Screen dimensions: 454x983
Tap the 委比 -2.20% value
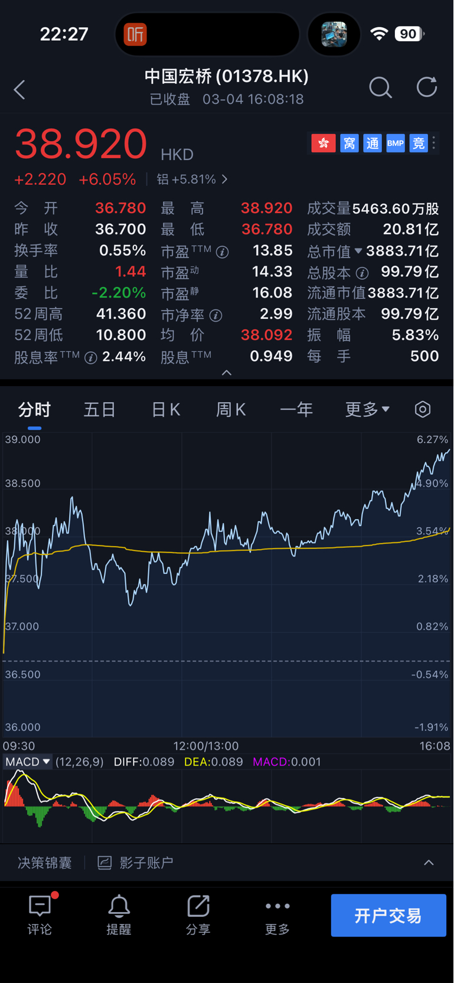pos(119,292)
